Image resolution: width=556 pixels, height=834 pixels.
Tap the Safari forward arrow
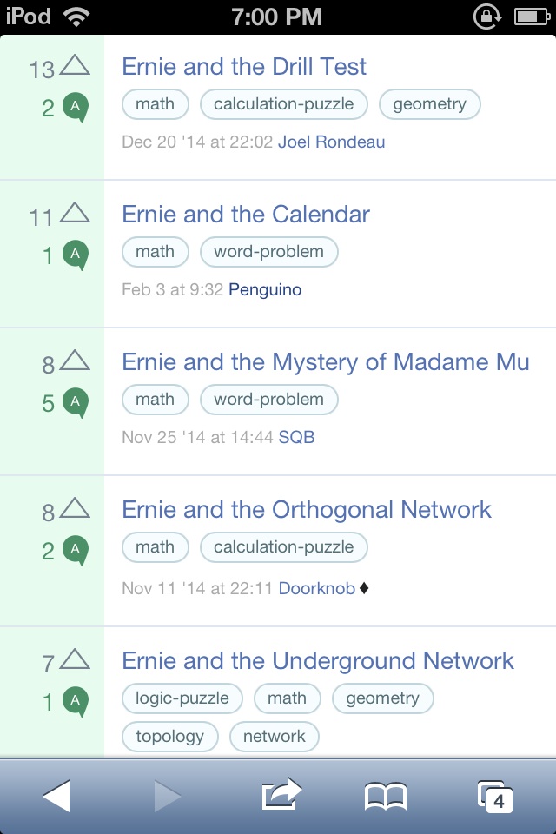pos(167,797)
